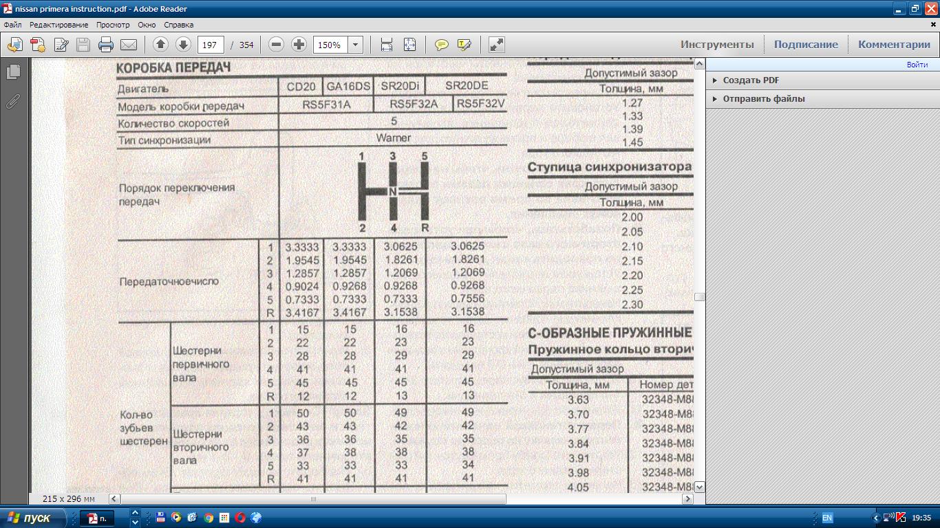940x528 pixels.
Task: Click the Warner synchronization type text
Action: 394,137
